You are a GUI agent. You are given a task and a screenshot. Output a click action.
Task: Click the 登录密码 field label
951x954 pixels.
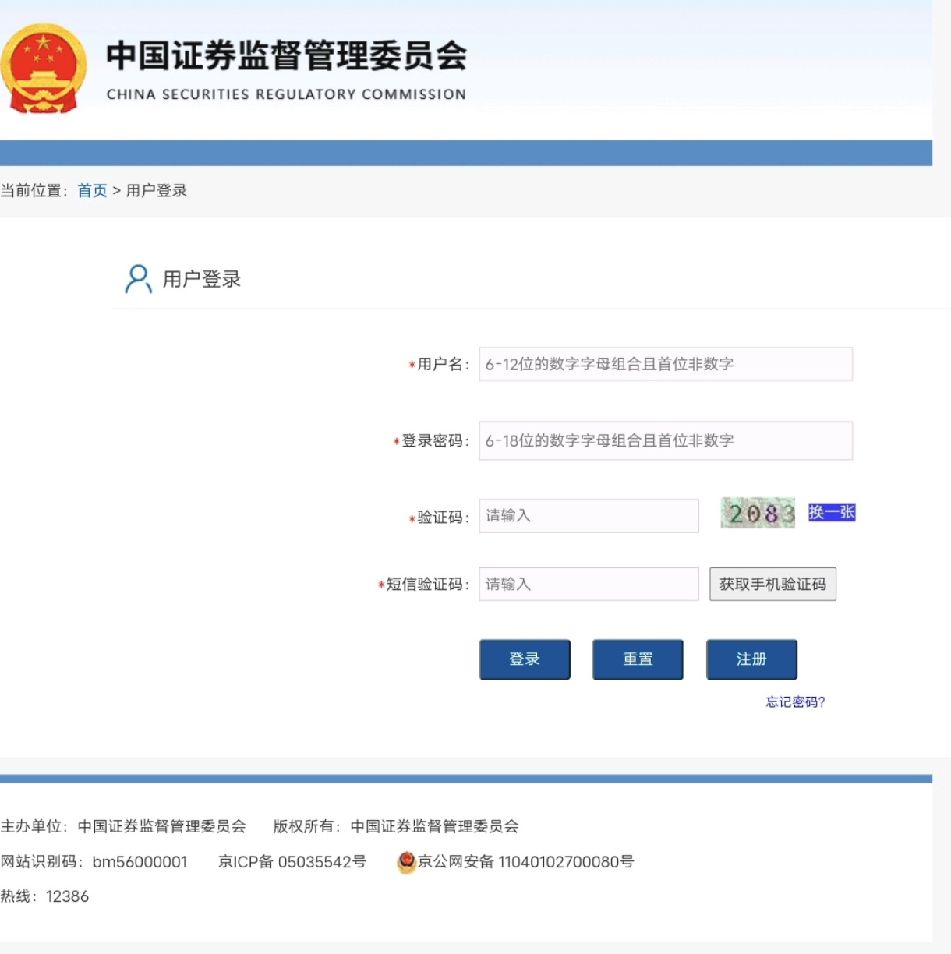(x=433, y=440)
